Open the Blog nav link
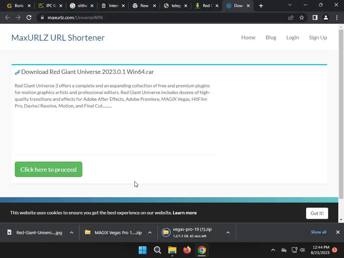Viewport: 344px width, 258px height. pos(271,38)
